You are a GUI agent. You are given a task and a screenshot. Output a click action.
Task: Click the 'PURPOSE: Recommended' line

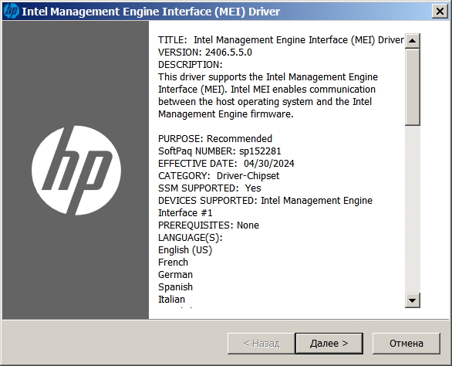click(215, 138)
